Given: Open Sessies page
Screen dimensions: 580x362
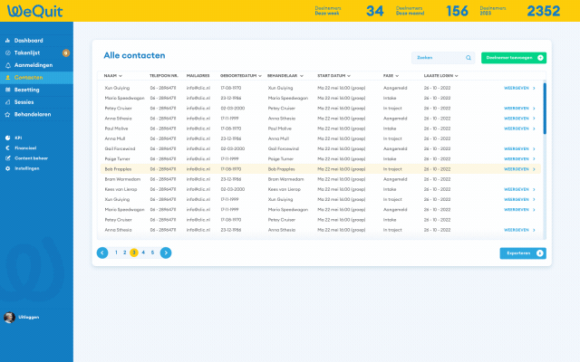Looking at the screenshot, I should (x=24, y=102).
